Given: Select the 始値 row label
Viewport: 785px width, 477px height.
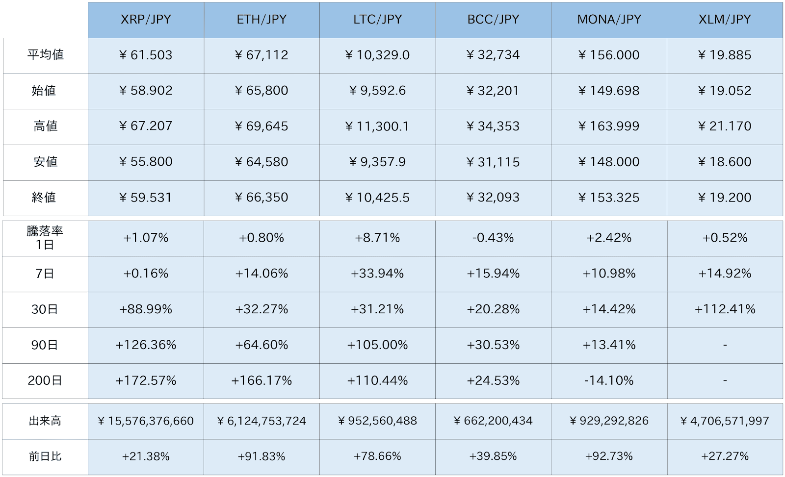Looking at the screenshot, I should pyautogui.click(x=45, y=91).
